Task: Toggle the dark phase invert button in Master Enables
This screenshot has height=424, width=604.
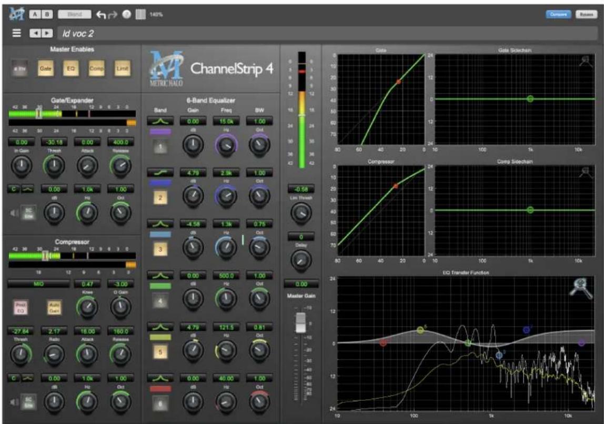Action: coord(19,68)
